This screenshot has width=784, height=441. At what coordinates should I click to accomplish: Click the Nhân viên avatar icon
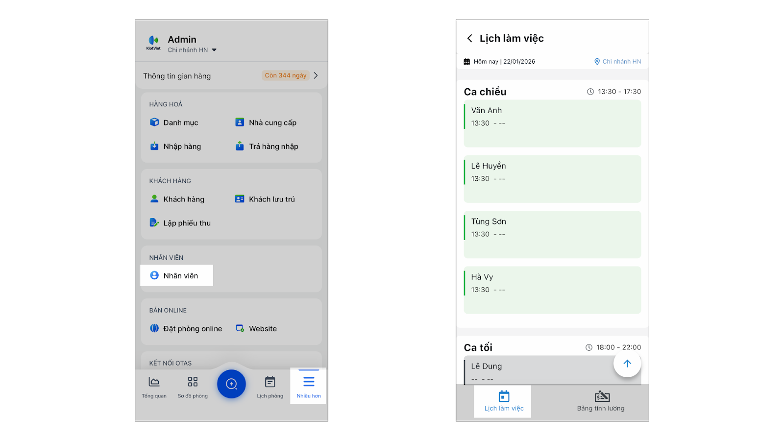(x=154, y=275)
